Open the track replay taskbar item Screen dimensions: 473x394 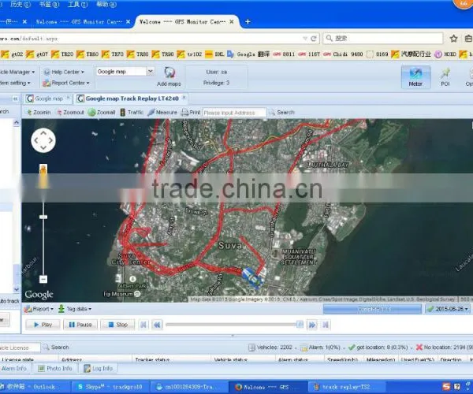346,387
